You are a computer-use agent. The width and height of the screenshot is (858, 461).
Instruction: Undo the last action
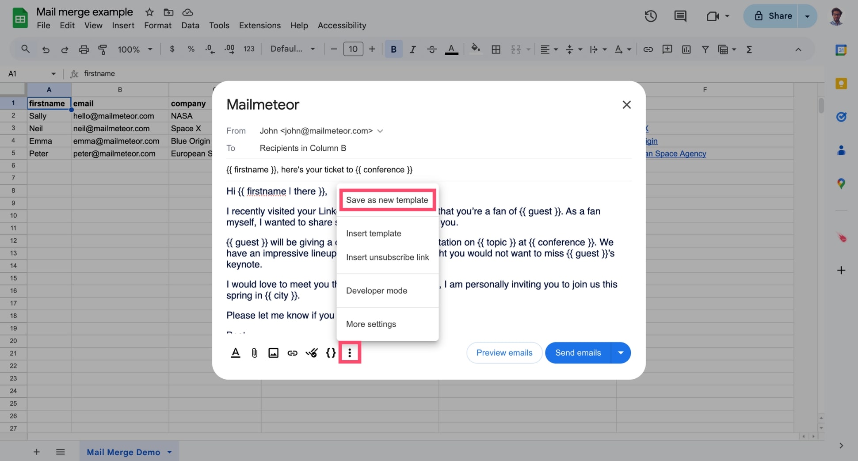[46, 50]
